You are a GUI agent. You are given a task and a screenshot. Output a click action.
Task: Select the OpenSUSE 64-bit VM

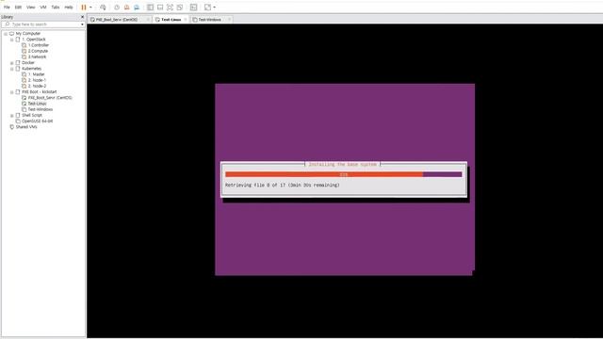click(x=38, y=121)
